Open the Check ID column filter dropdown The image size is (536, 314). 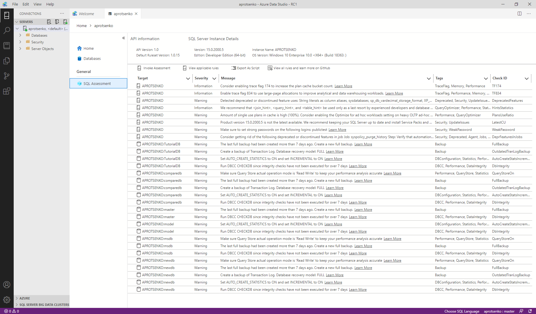point(527,78)
